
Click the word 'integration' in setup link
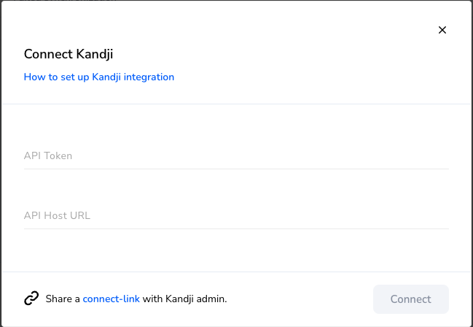pos(149,77)
